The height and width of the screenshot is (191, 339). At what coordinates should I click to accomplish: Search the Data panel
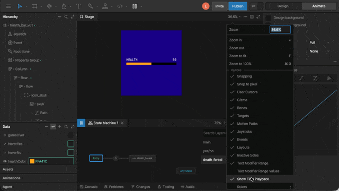pyautogui.click(x=66, y=127)
